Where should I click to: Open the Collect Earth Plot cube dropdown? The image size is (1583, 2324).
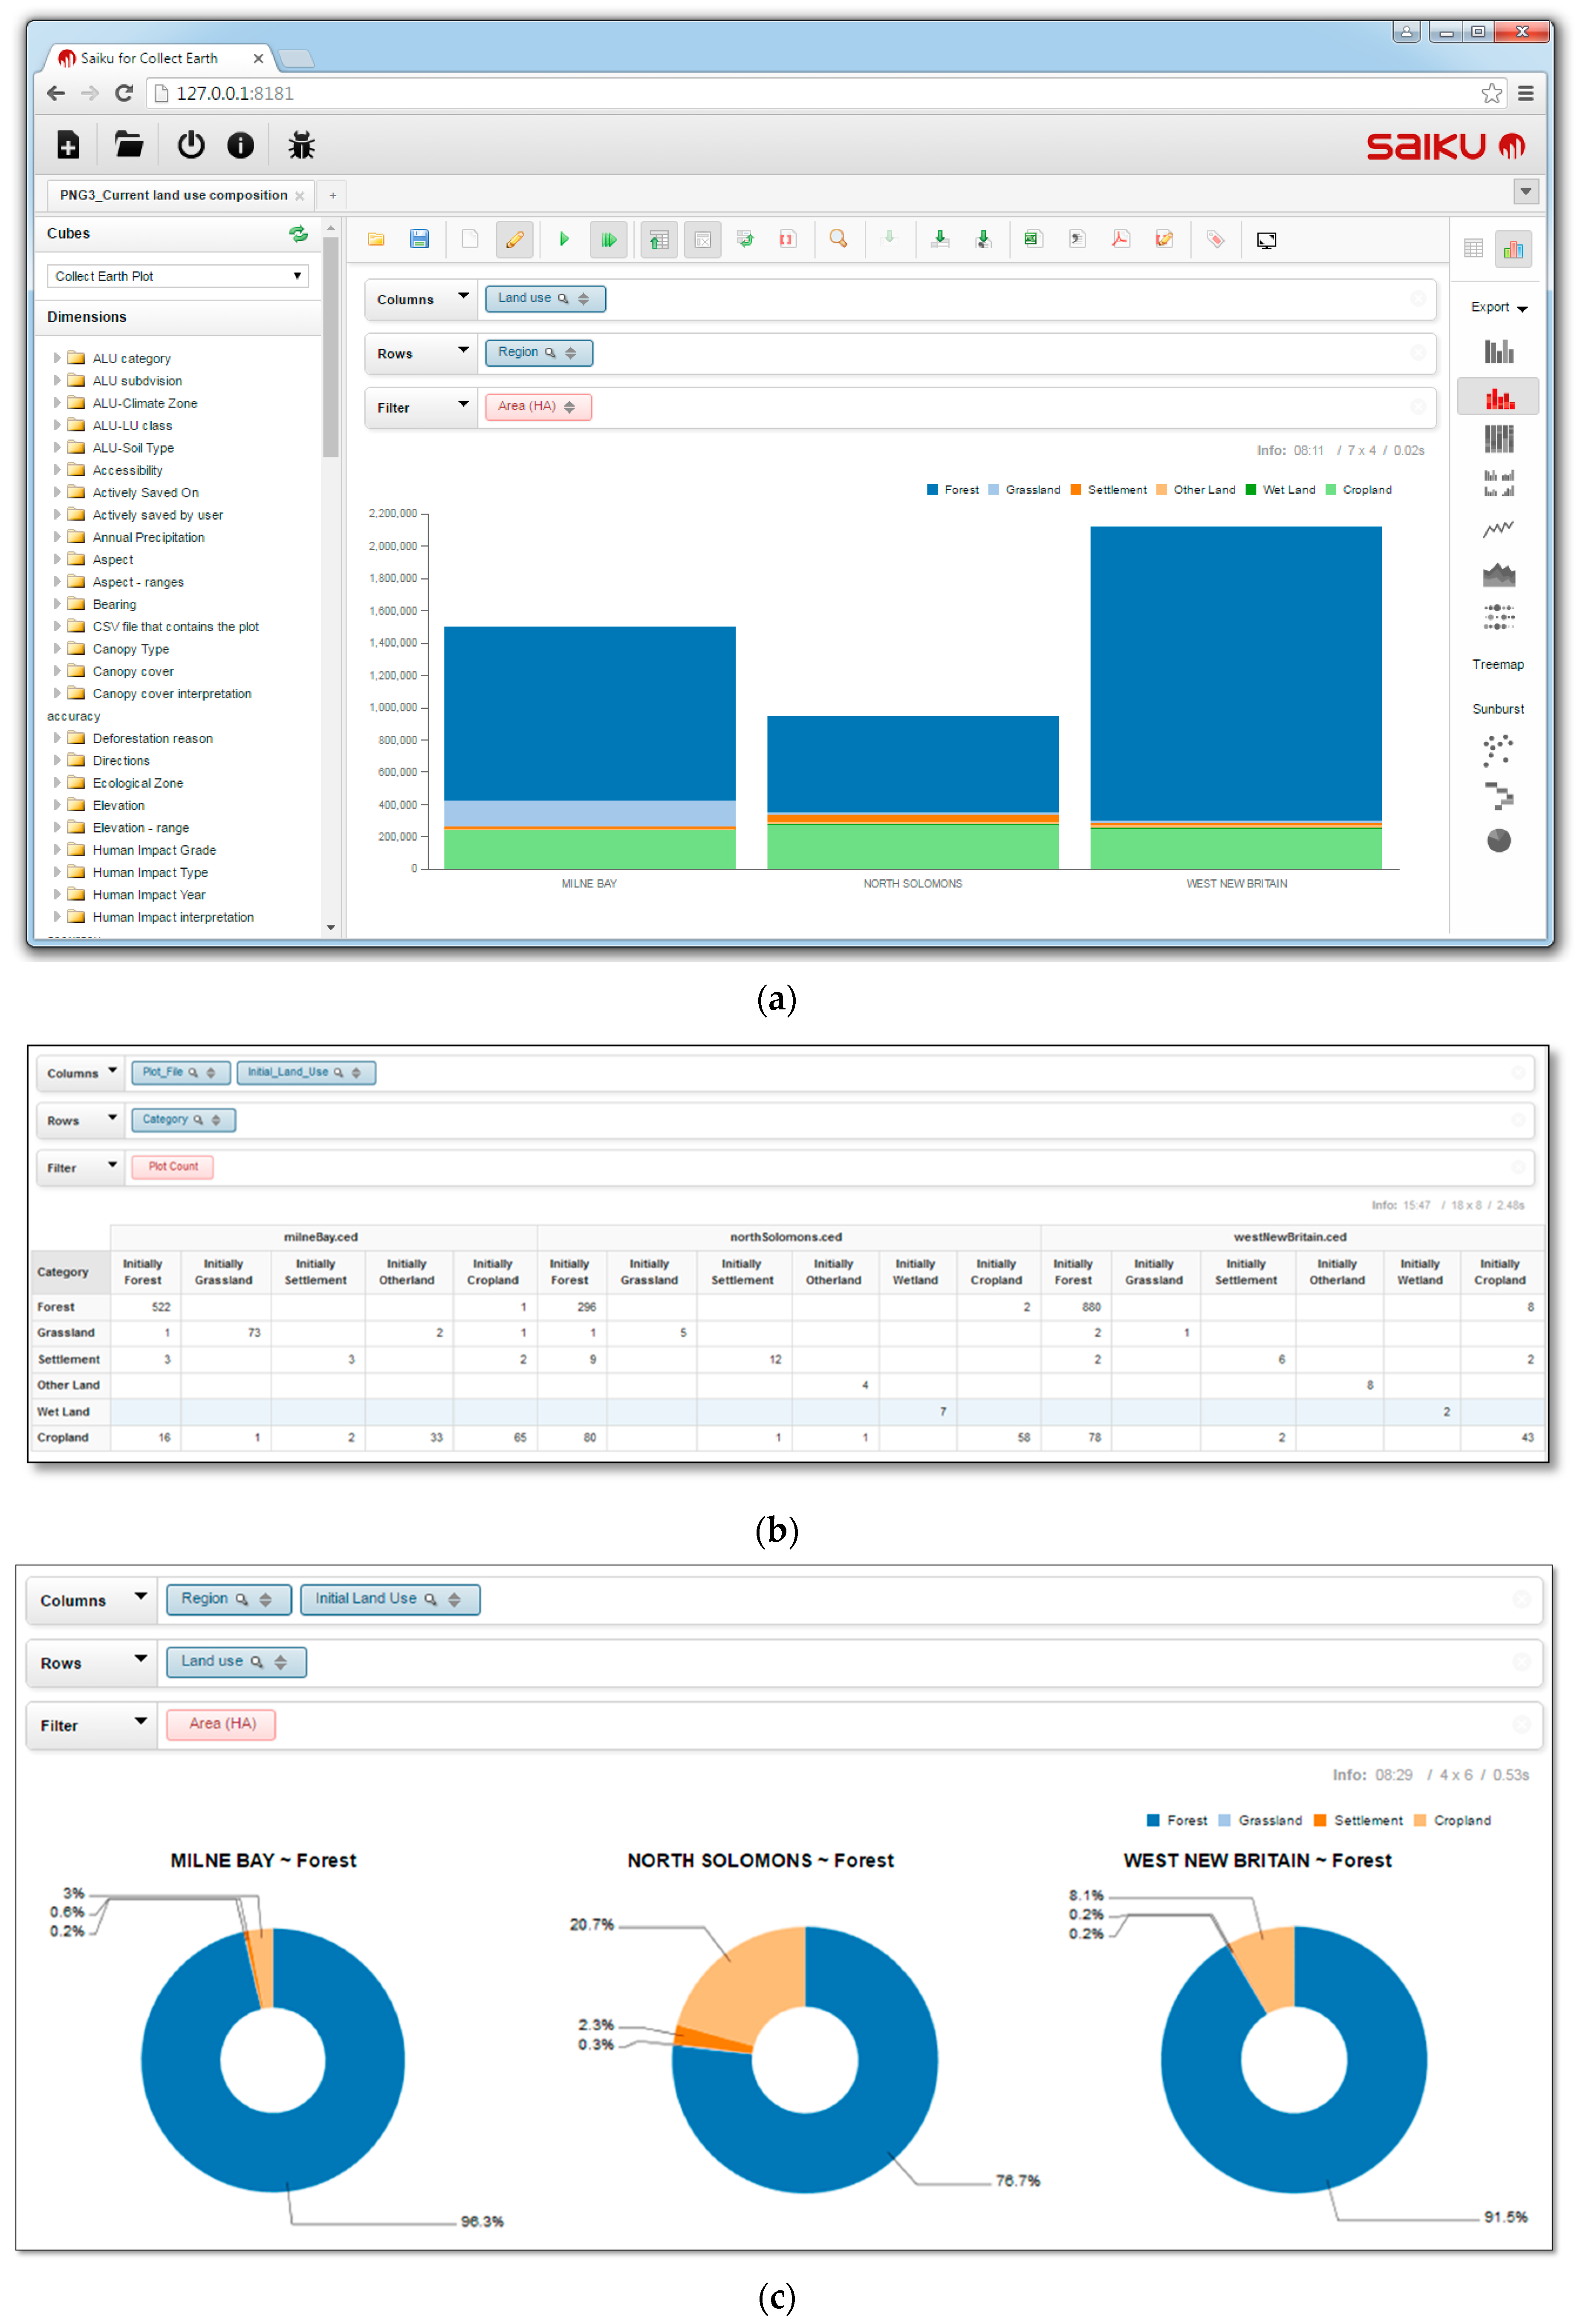pyautogui.click(x=177, y=276)
